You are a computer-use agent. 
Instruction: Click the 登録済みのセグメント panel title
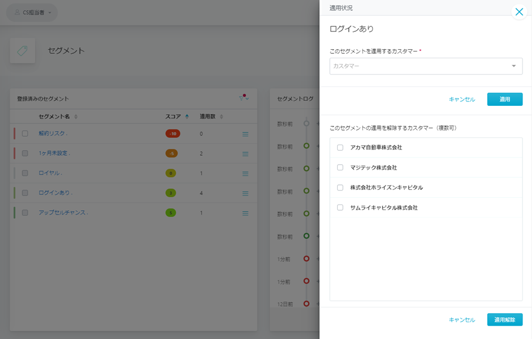coord(43,99)
